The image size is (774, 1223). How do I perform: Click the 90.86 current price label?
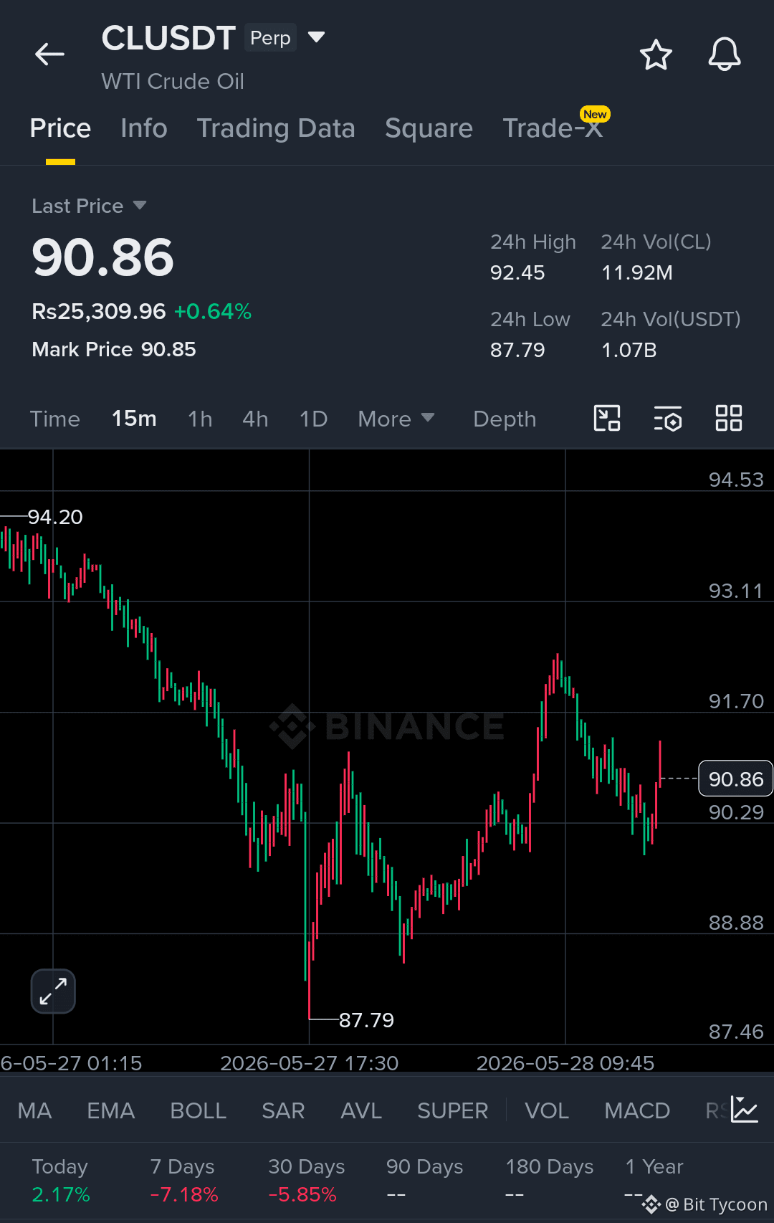click(x=735, y=779)
